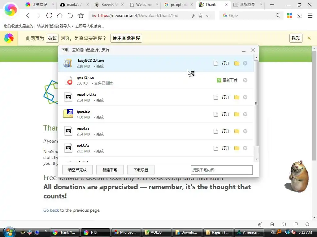Image resolution: width=317 pixels, height=237 pixels.
Task: Open the Microso... taskbar button
Action: coord(126,232)
